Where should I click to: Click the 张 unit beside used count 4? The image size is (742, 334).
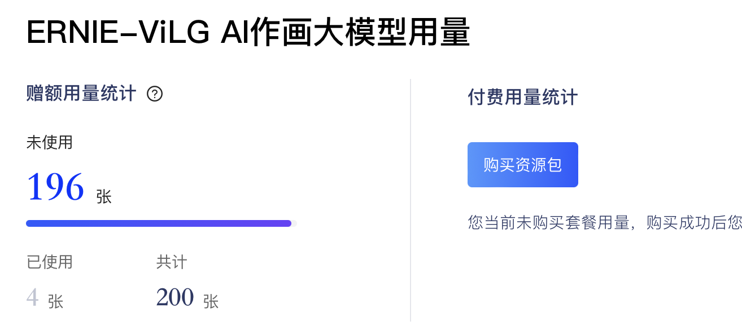[x=55, y=301]
